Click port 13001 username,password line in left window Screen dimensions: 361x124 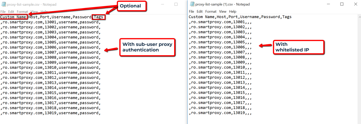tap(50, 22)
